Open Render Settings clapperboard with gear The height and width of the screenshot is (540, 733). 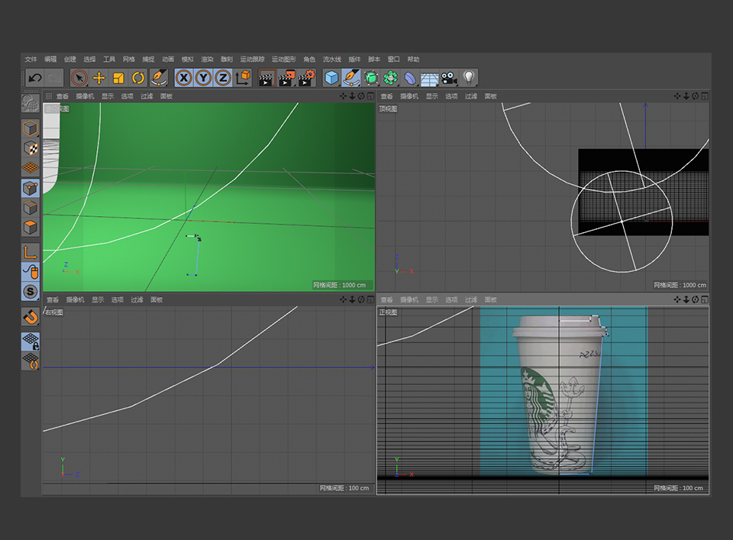[x=307, y=78]
